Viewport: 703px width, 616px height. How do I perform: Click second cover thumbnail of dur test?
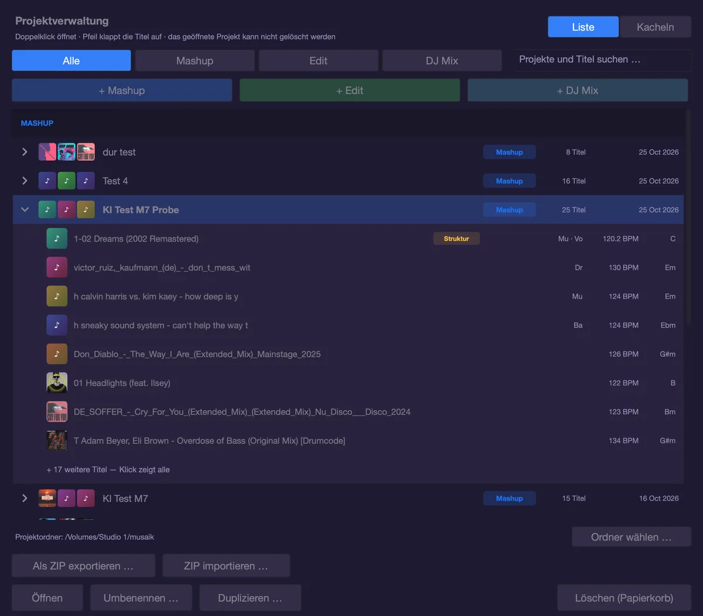coord(67,152)
